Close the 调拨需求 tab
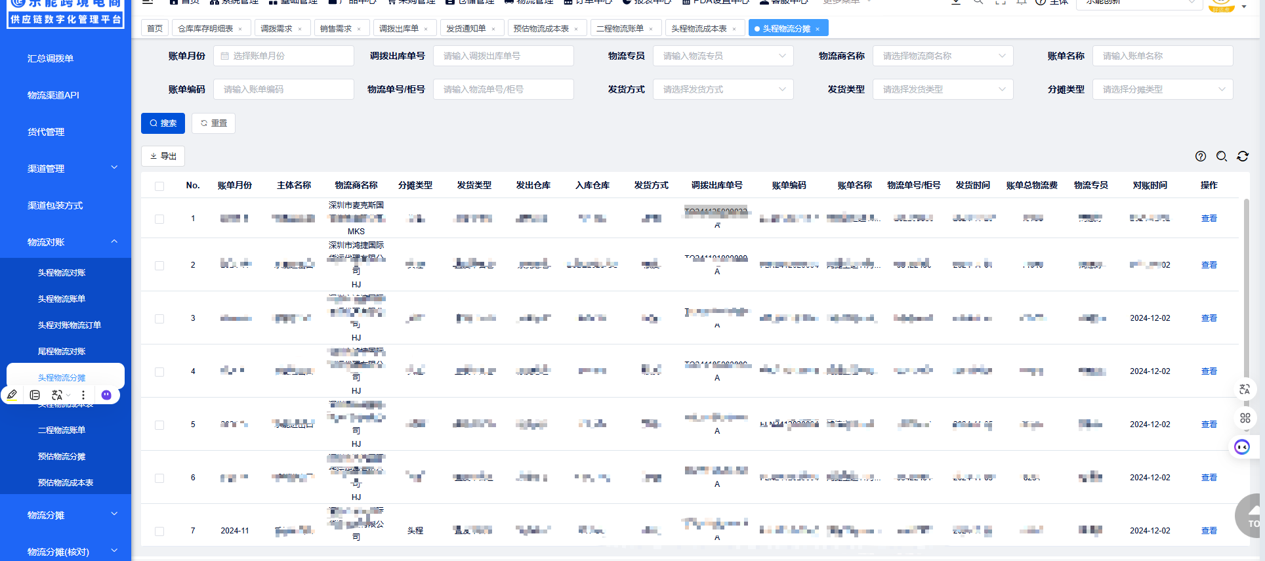1265x561 pixels. [x=300, y=29]
